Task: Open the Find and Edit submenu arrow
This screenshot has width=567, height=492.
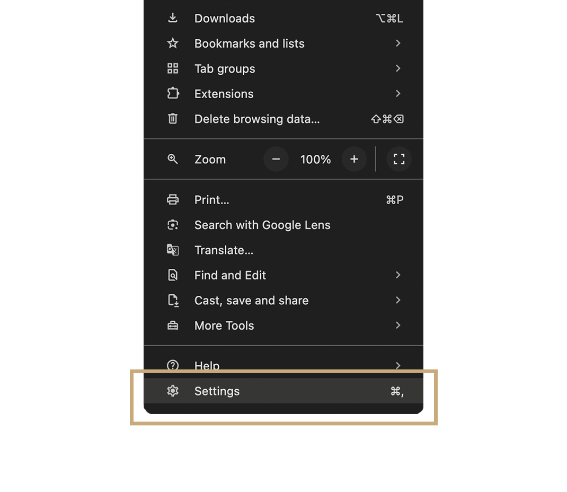Action: coord(398,275)
